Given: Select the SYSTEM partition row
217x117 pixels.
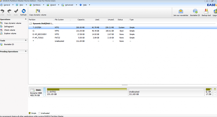Looking at the screenshot, I should click(x=123, y=28).
